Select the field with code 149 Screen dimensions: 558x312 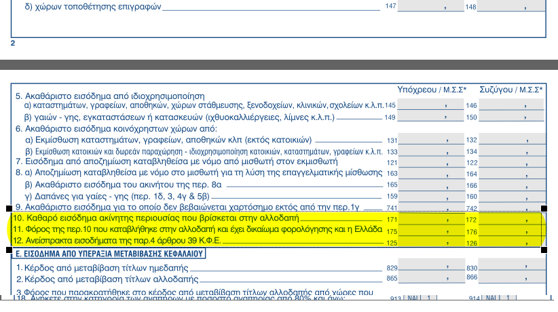click(x=430, y=117)
